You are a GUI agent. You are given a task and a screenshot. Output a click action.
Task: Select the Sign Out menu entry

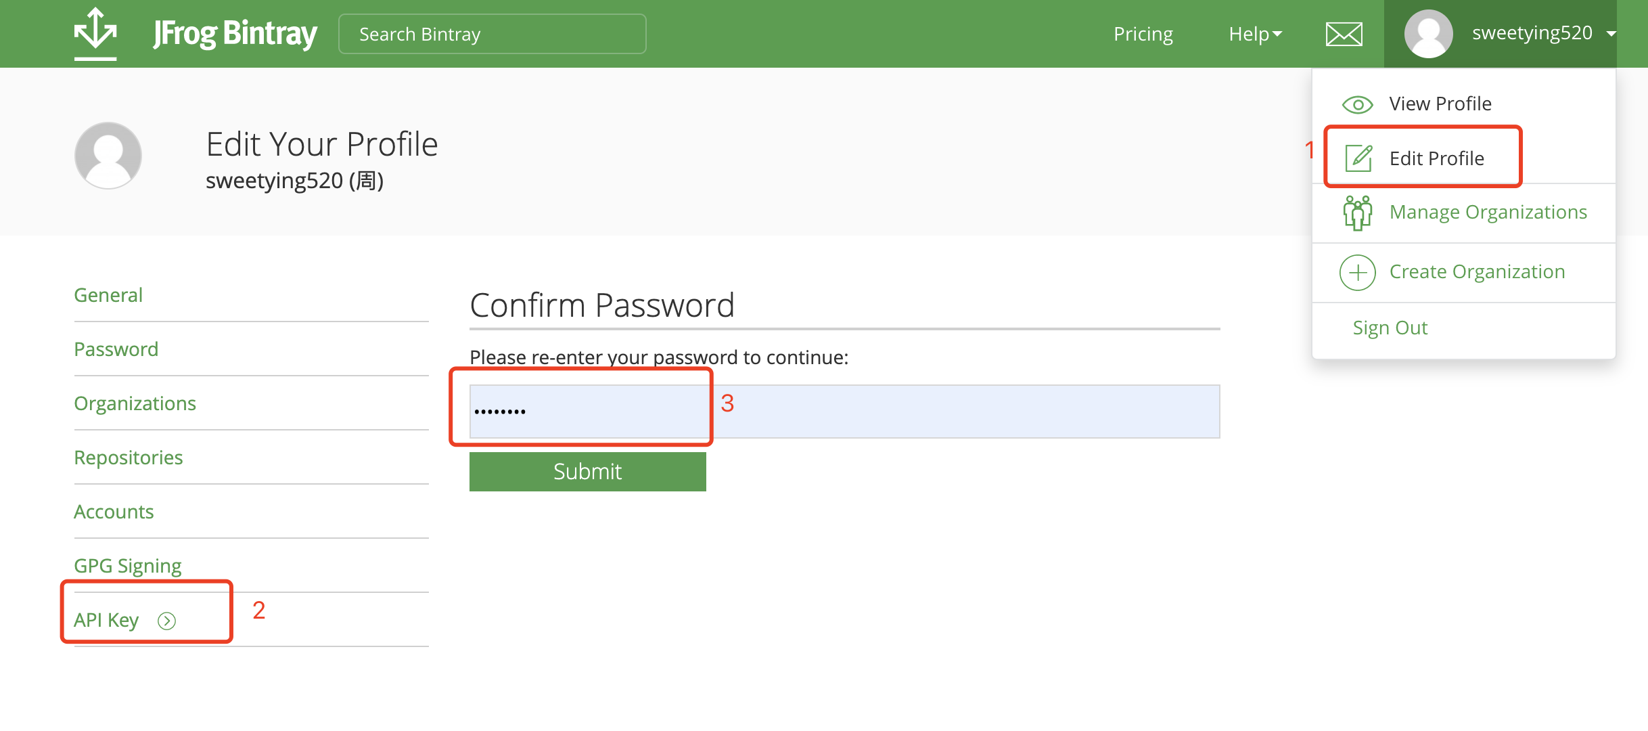[x=1390, y=328]
